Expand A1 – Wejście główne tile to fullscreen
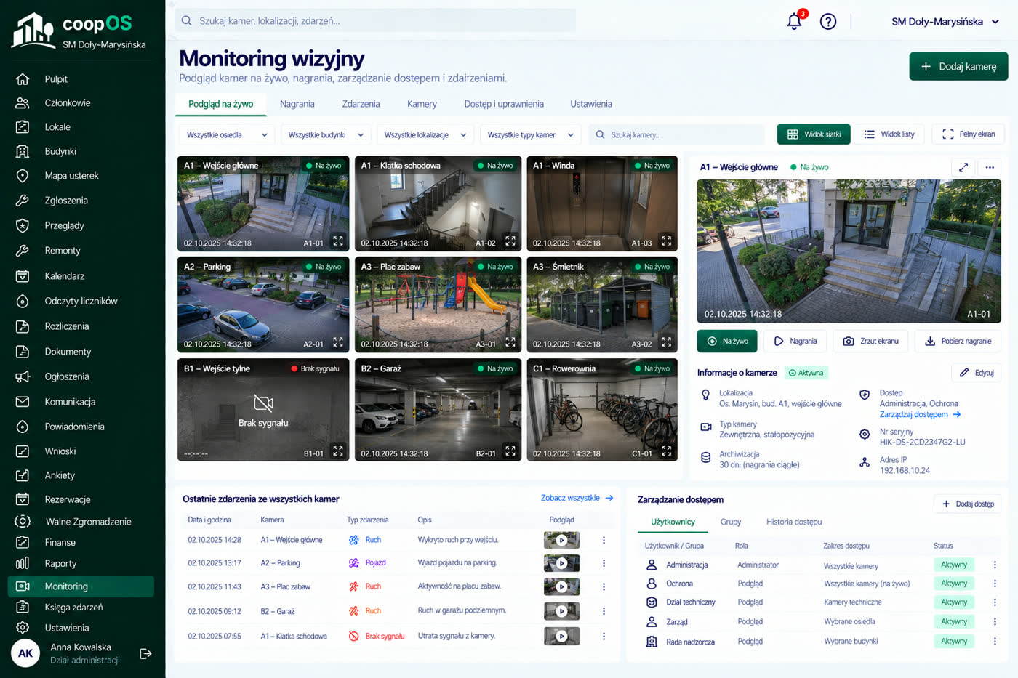 [x=338, y=241]
